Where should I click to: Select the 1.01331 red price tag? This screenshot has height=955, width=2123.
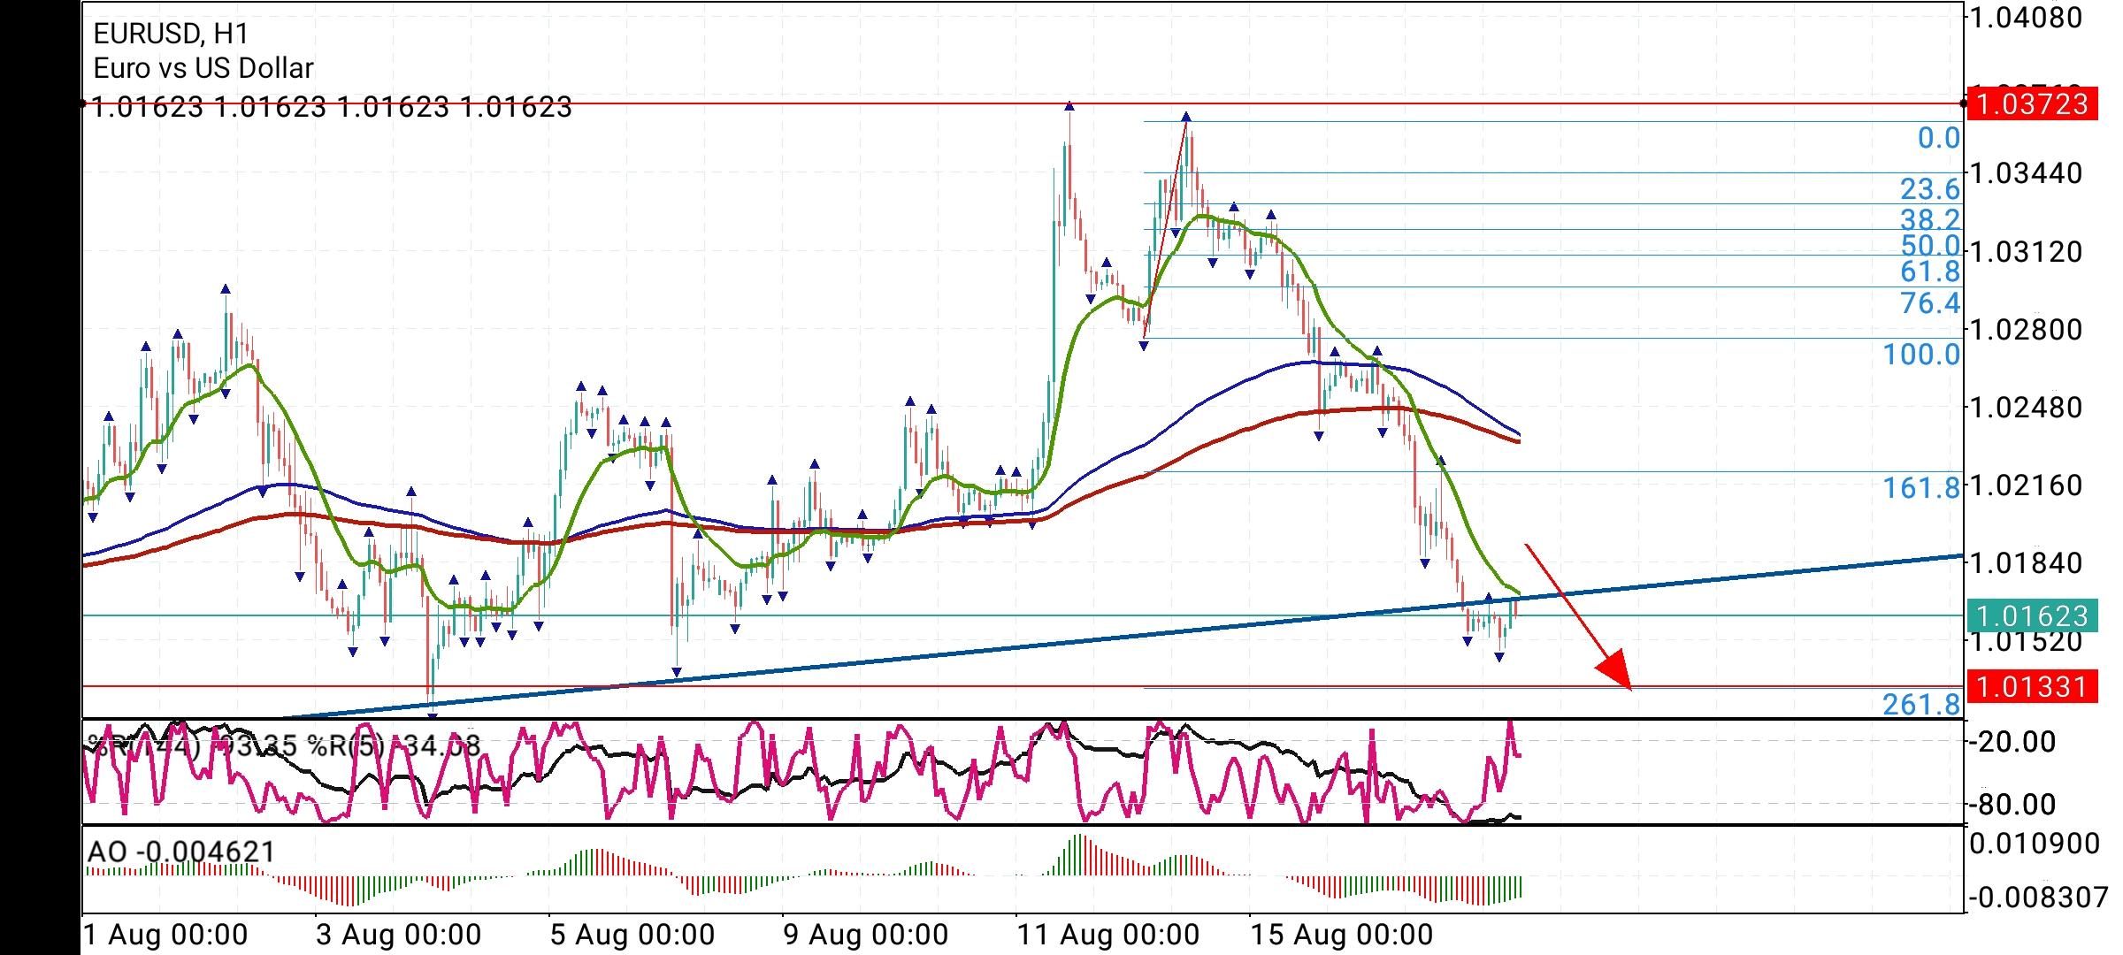[2030, 686]
